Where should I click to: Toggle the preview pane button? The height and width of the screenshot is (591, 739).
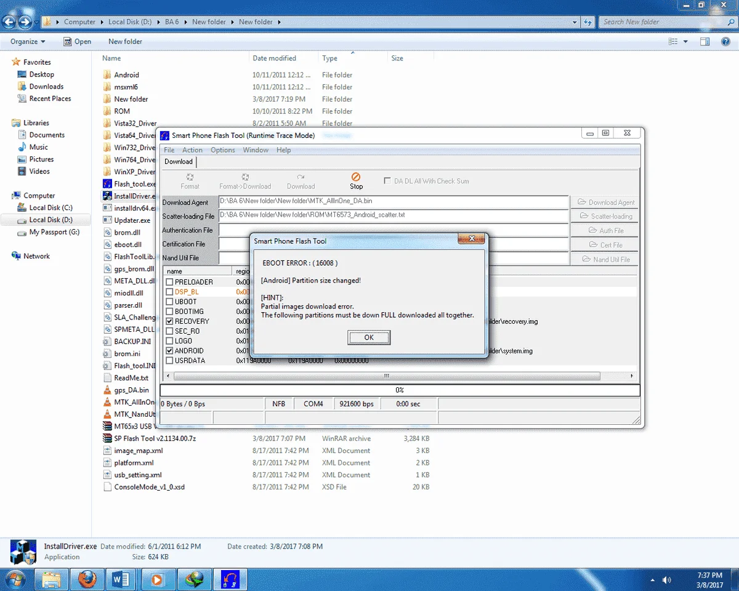(x=705, y=42)
